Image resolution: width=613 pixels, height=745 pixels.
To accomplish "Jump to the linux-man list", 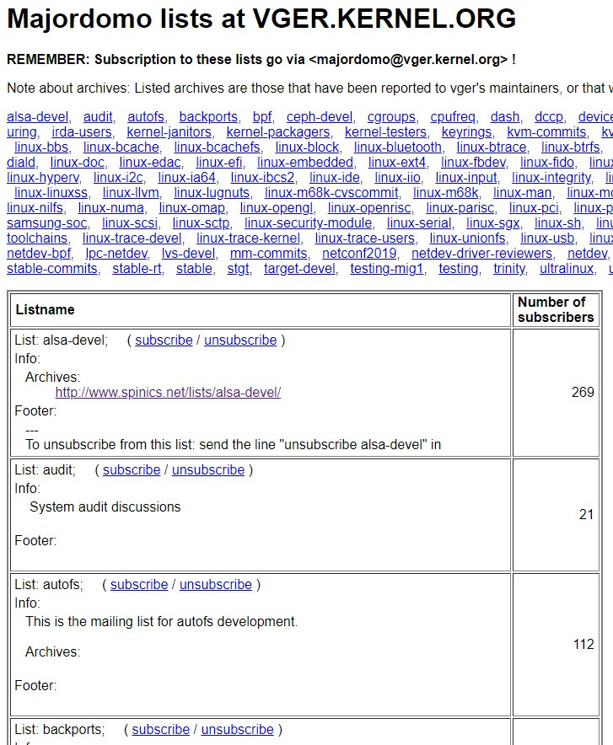I will [522, 193].
